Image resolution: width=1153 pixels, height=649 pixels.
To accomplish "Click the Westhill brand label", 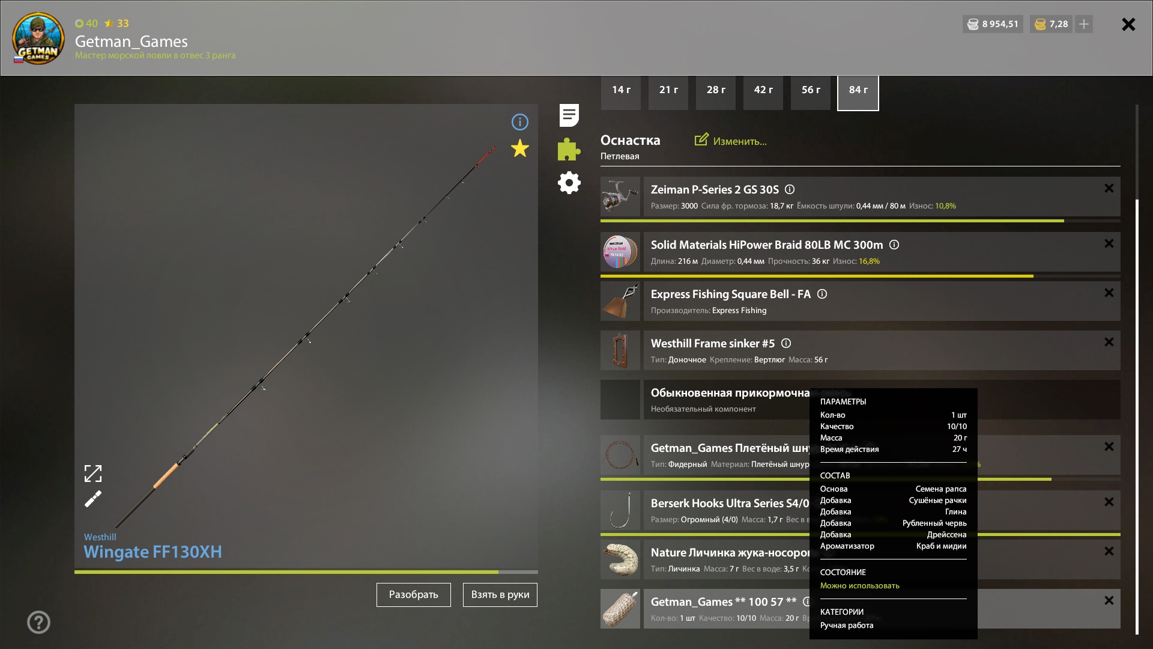I will (100, 537).
